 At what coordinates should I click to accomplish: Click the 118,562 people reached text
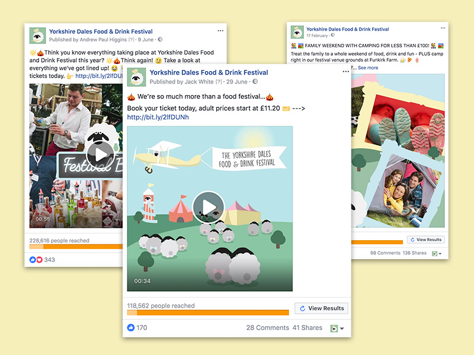click(x=161, y=305)
